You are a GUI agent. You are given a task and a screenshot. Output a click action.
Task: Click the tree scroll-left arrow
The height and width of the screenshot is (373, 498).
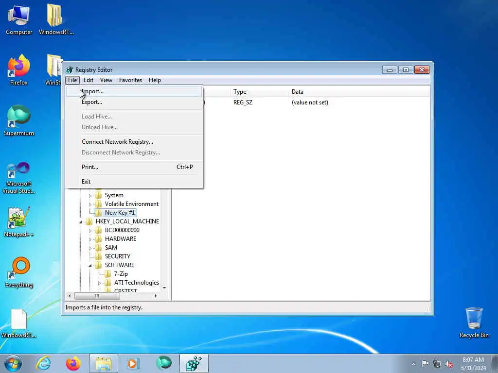coord(70,296)
